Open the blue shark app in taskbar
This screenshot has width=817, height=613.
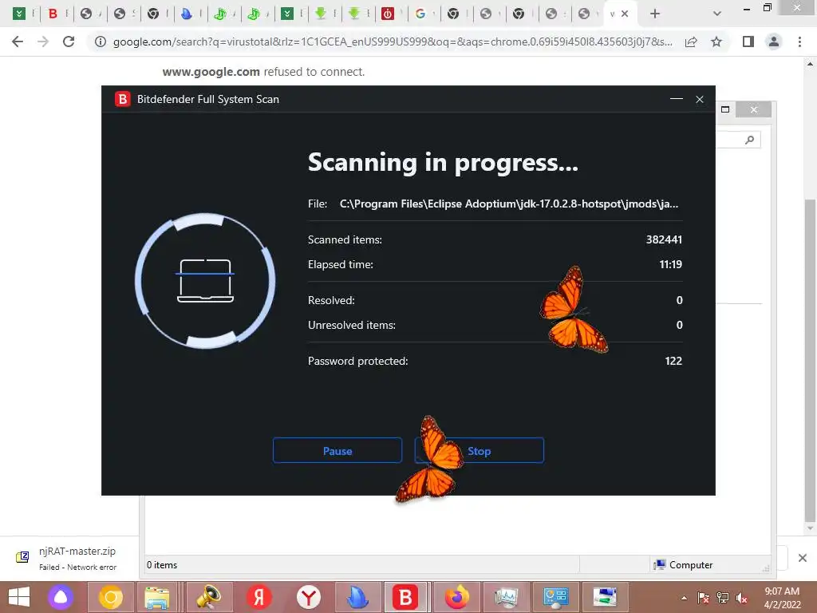357,597
